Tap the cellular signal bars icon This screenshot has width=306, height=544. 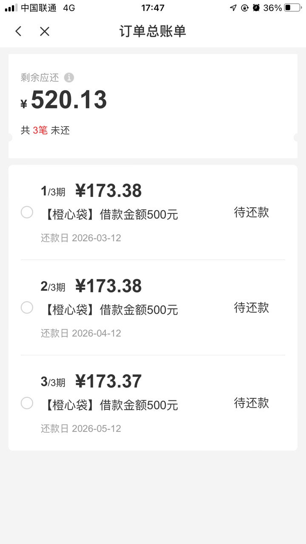coord(11,8)
